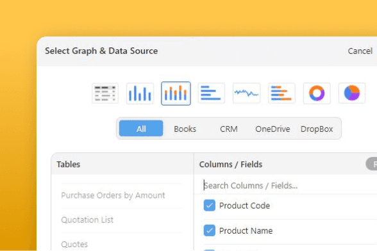Image resolution: width=377 pixels, height=251 pixels.
Task: Uncheck the Product Name checkbox
Action: 210,231
